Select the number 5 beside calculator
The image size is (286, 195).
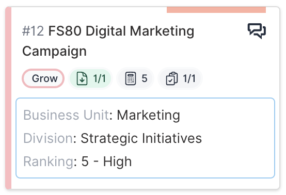coord(145,78)
